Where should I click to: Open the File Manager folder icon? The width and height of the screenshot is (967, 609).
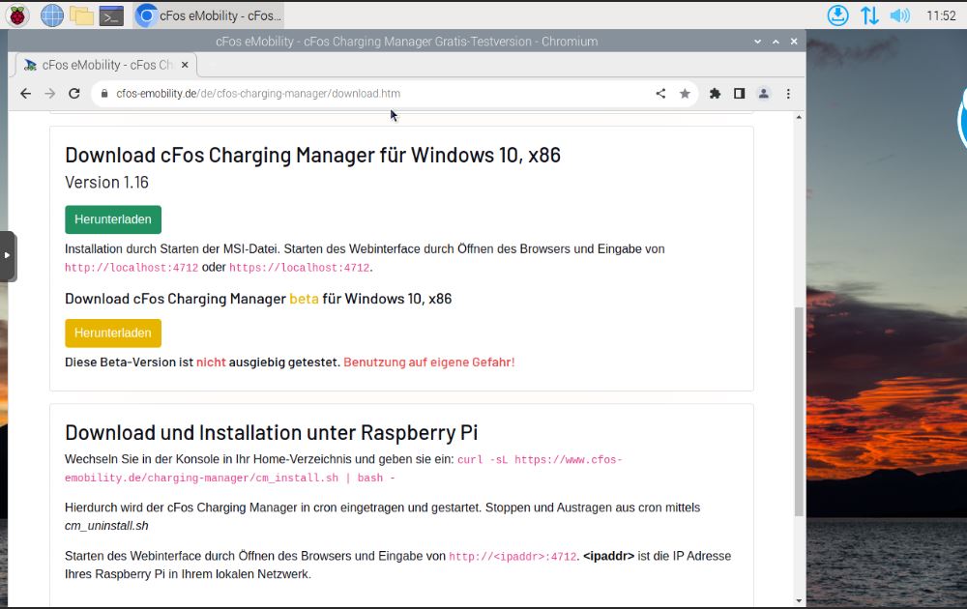[x=81, y=15]
